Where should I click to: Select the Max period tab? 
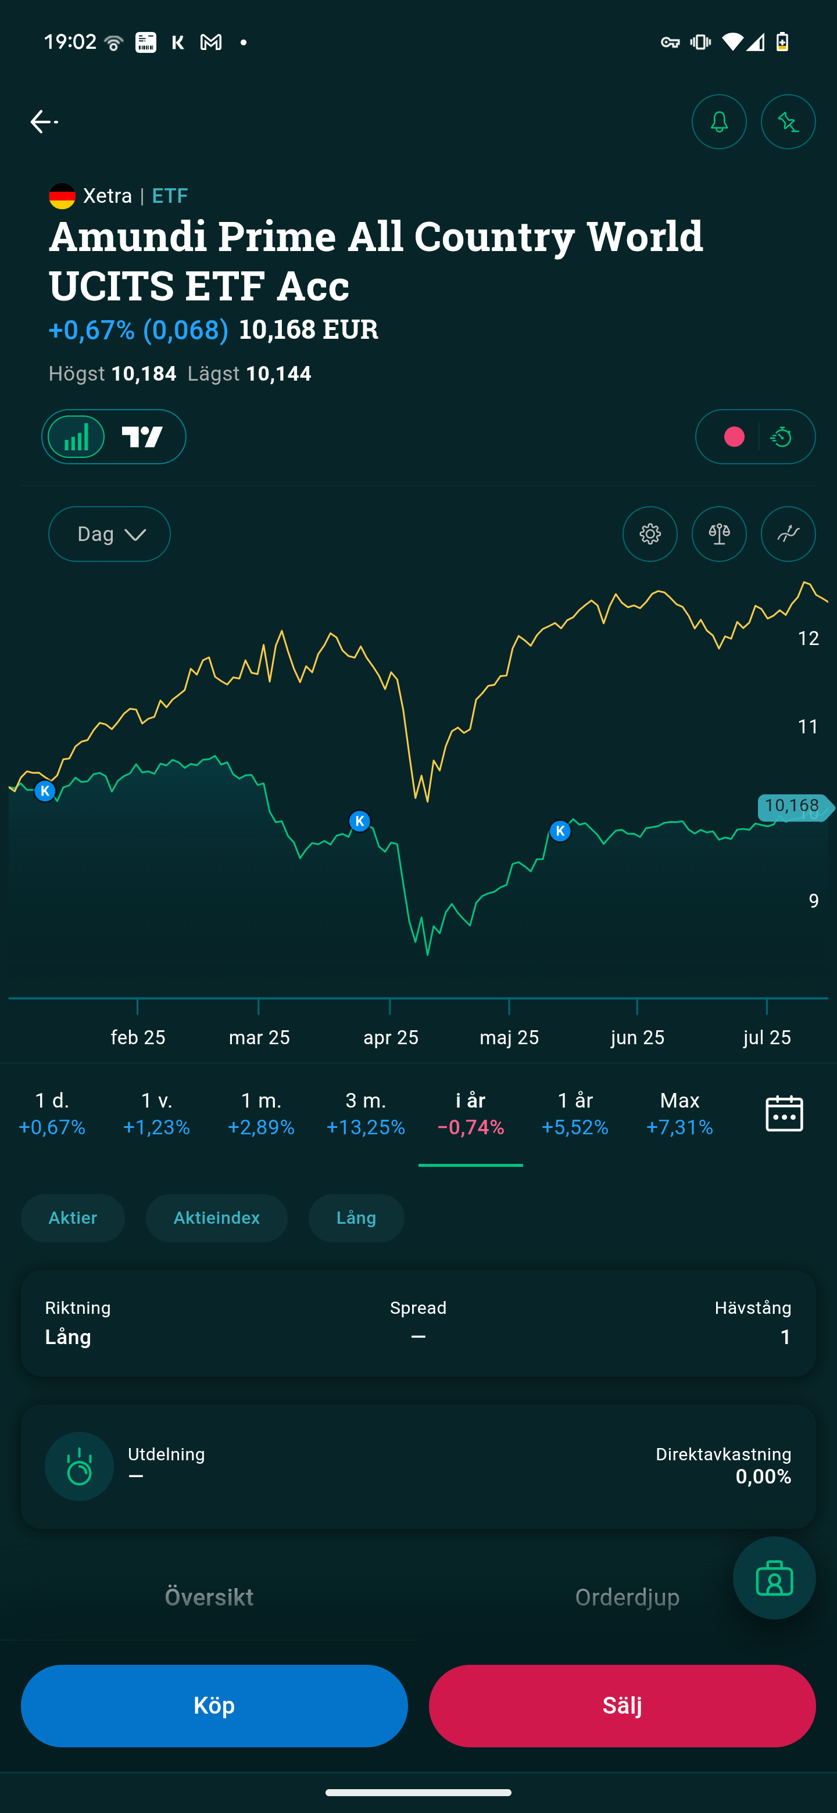(679, 1113)
